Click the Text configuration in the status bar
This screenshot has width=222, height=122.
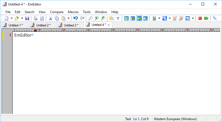(x=128, y=119)
